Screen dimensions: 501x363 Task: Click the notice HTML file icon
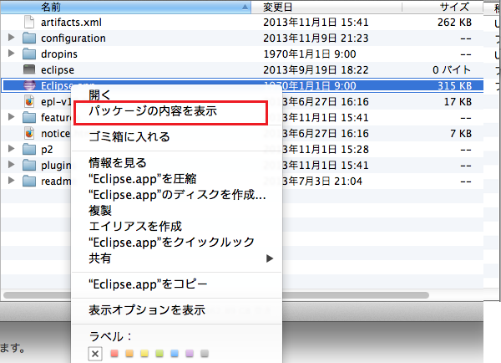click(29, 133)
